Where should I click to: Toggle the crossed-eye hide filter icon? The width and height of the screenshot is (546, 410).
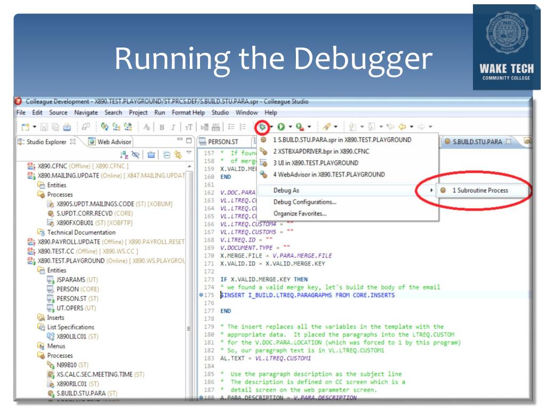pos(136,154)
